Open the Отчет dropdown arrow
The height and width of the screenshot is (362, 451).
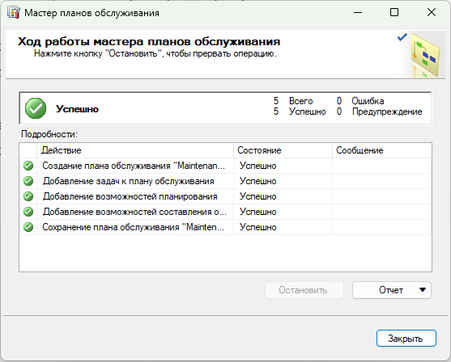(422, 290)
